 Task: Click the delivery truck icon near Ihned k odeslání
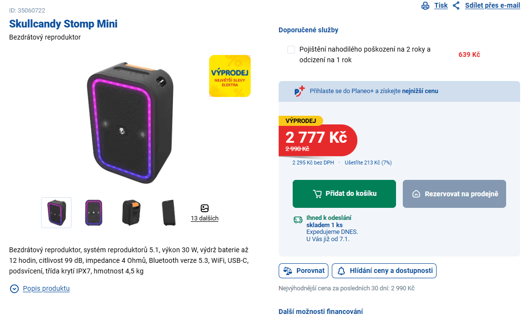pyautogui.click(x=299, y=220)
